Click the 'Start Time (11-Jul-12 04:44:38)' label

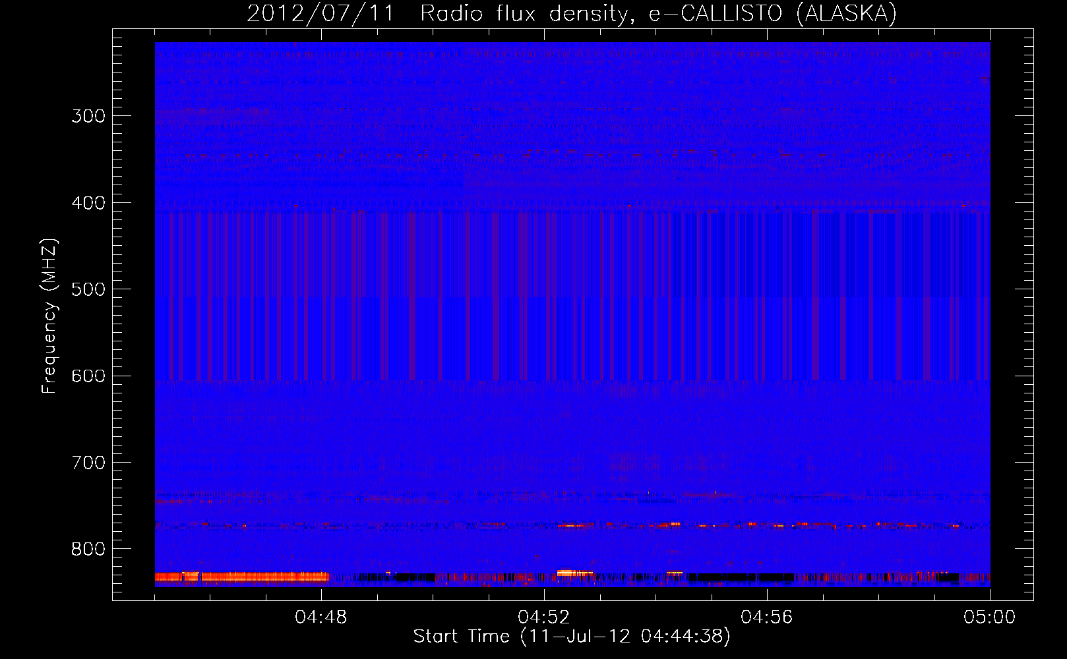(x=572, y=637)
